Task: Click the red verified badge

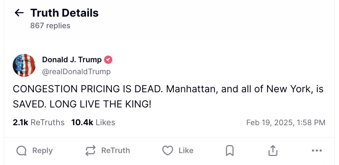Action: click(x=108, y=60)
